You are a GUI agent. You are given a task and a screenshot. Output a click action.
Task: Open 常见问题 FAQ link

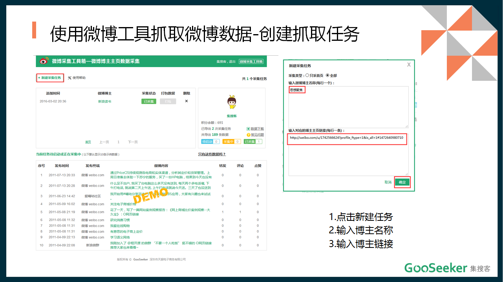[257, 135]
